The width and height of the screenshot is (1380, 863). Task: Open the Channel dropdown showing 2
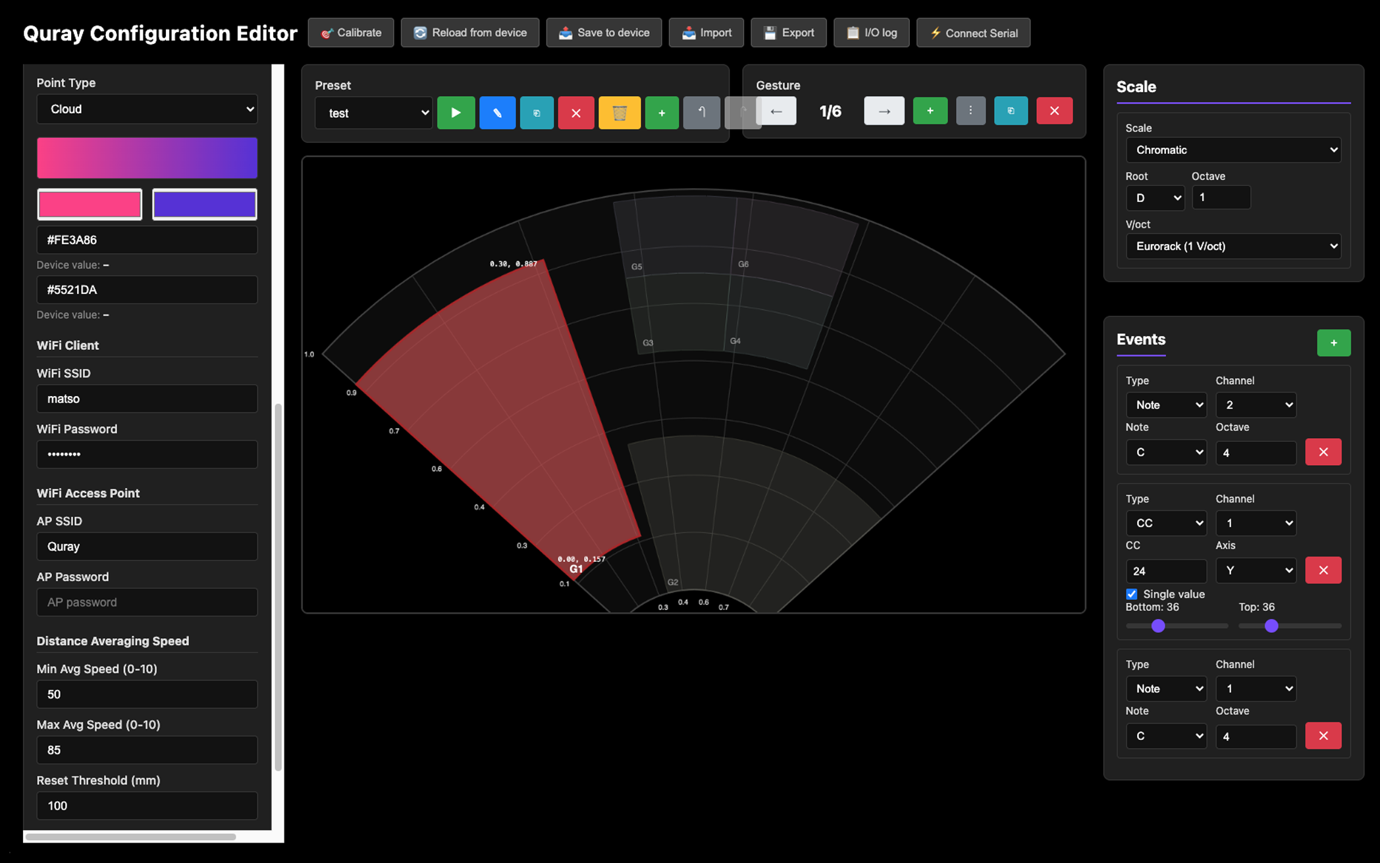pos(1256,405)
